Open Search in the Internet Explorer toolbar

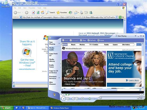(51, 13)
